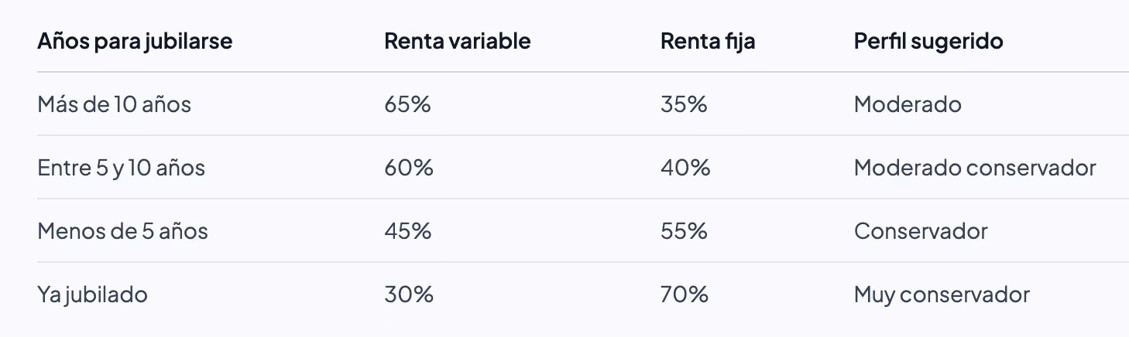This screenshot has height=337, width=1129.
Task: Click the 'Moderado' profile cell
Action: point(908,104)
